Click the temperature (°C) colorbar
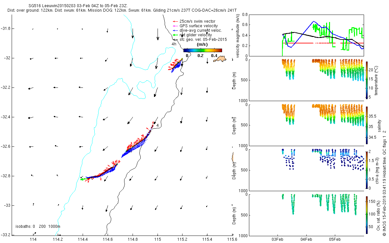The height and width of the screenshot is (243, 389). click(x=367, y=80)
